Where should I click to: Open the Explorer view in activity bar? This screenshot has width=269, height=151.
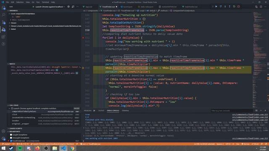click(3, 8)
